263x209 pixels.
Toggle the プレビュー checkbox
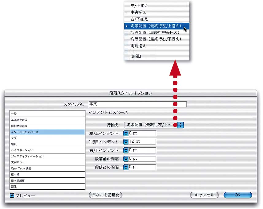(12, 195)
